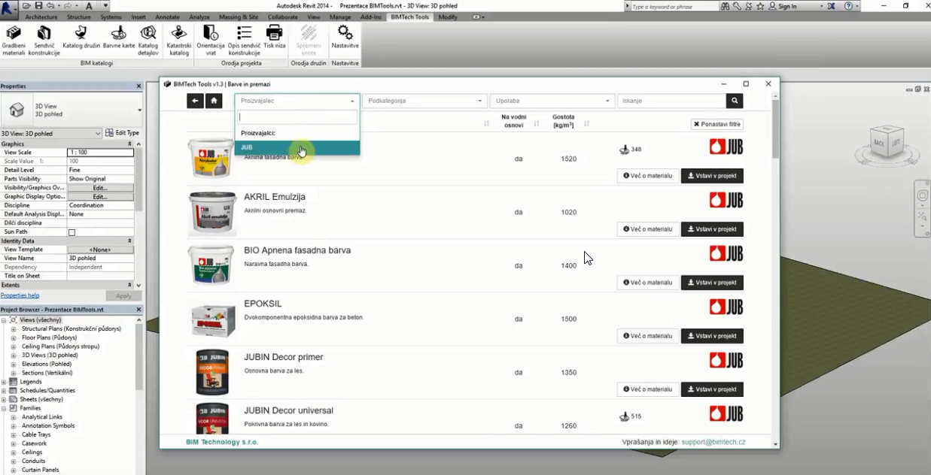Expand the Cable Trays node
The height and width of the screenshot is (475, 931).
14,434
